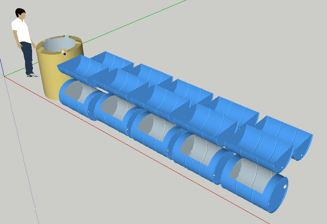Select the standing human figure's white shirt
This screenshot has height=224, width=327.
[x=21, y=31]
